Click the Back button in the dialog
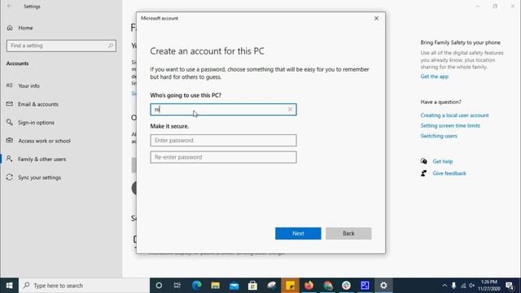This screenshot has width=521, height=293. [348, 234]
